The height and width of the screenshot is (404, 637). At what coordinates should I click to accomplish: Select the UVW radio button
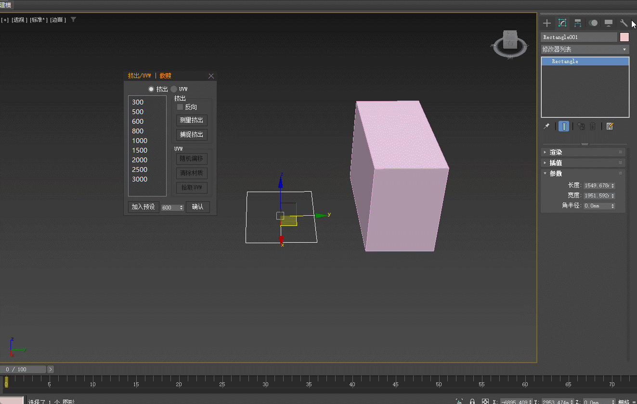tap(174, 89)
